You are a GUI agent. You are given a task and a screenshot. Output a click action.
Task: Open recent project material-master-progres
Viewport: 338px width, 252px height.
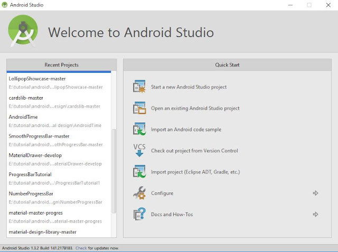click(35, 213)
